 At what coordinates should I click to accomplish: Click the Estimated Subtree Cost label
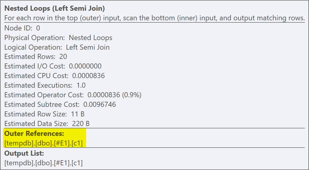click(x=43, y=104)
